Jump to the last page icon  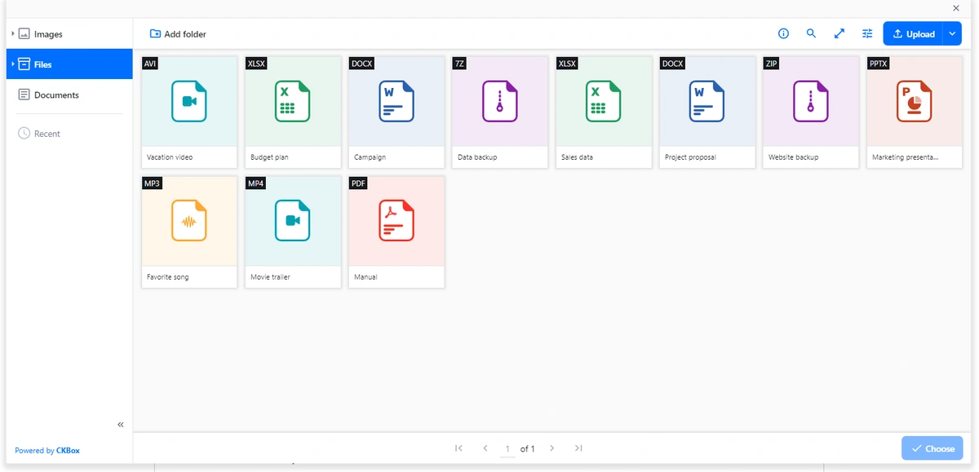tap(578, 448)
